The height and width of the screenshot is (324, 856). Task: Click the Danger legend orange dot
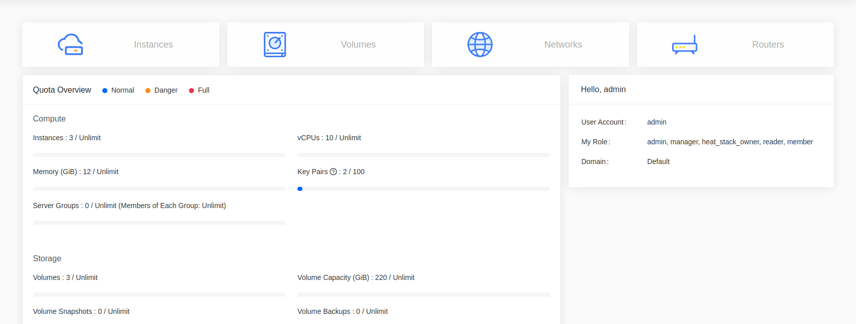point(148,91)
